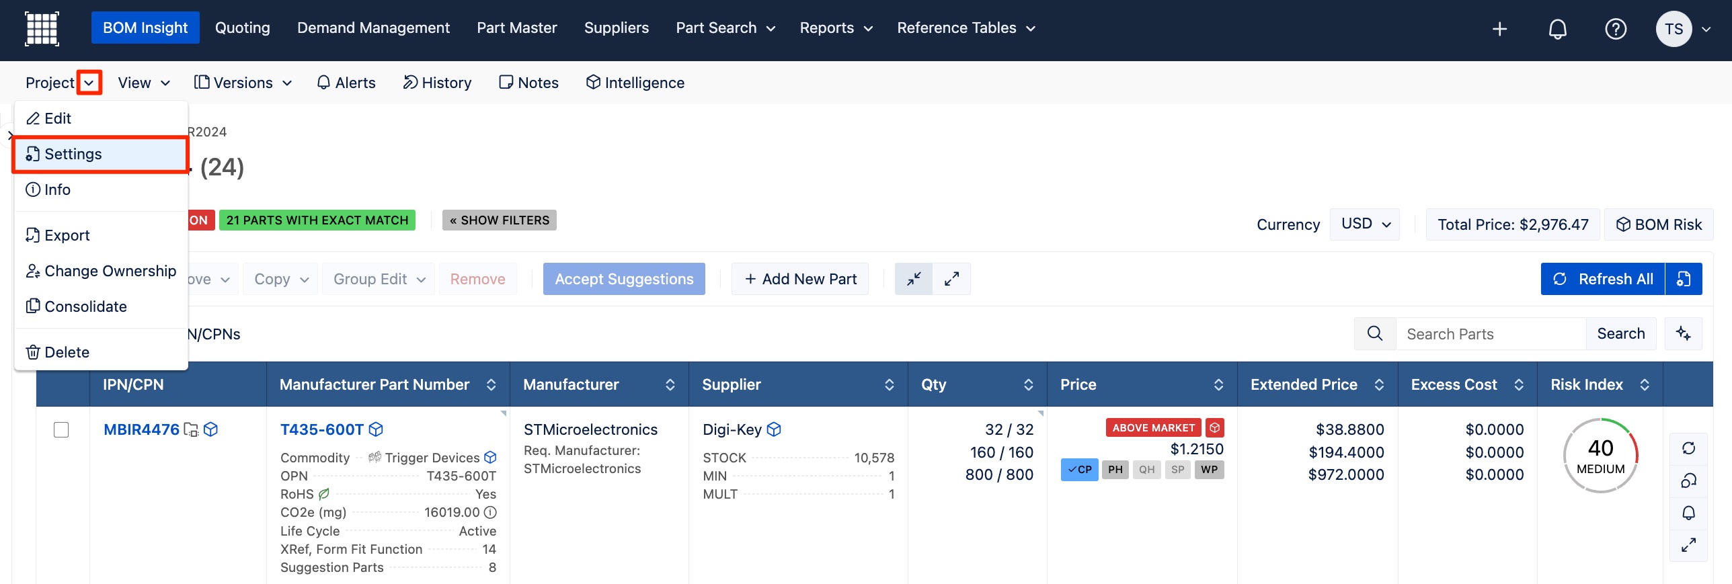1732x584 pixels.
Task: Click the TS user avatar
Action: click(x=1674, y=29)
